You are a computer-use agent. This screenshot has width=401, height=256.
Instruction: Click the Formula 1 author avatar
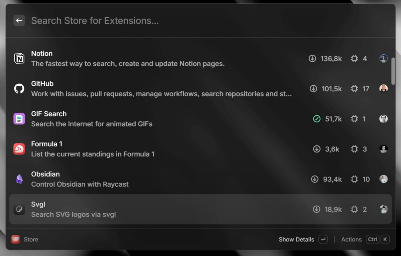384,149
